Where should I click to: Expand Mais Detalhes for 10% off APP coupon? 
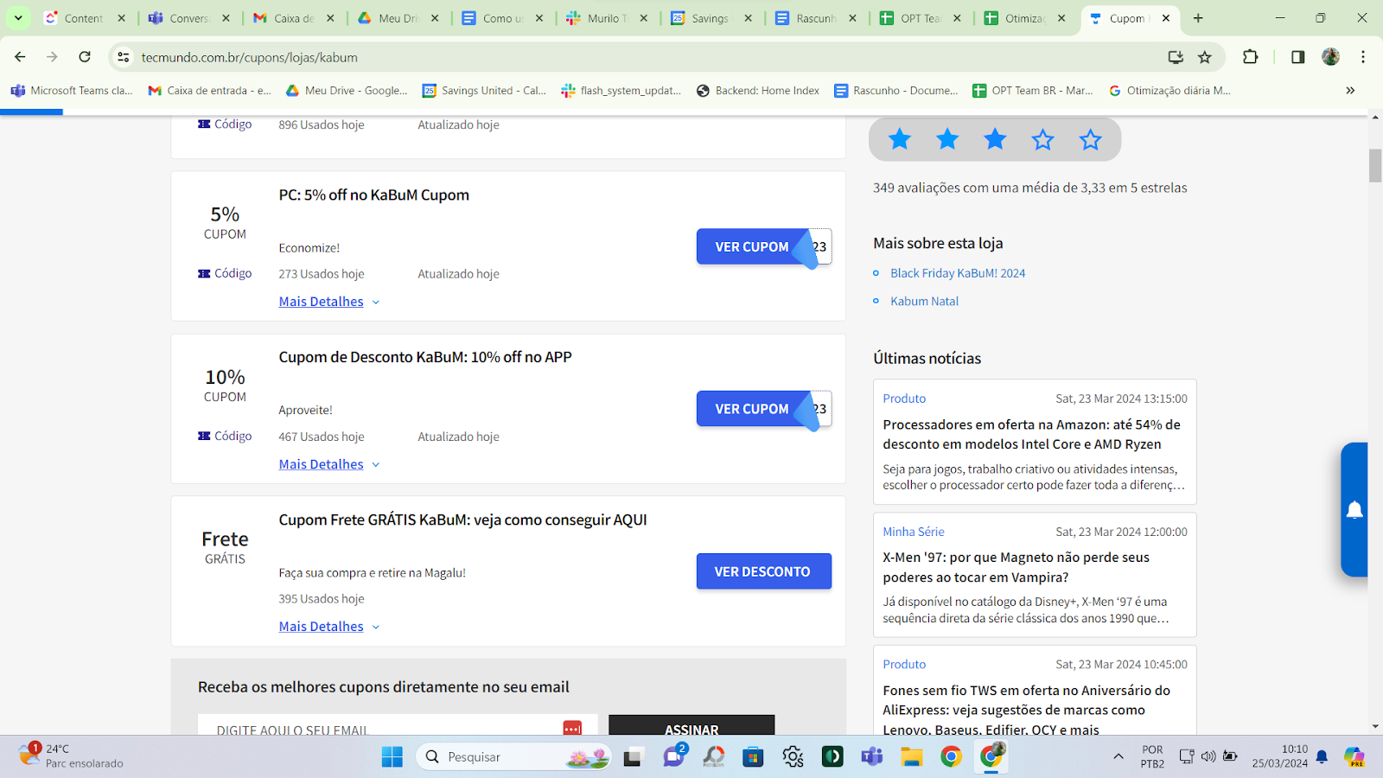(329, 464)
